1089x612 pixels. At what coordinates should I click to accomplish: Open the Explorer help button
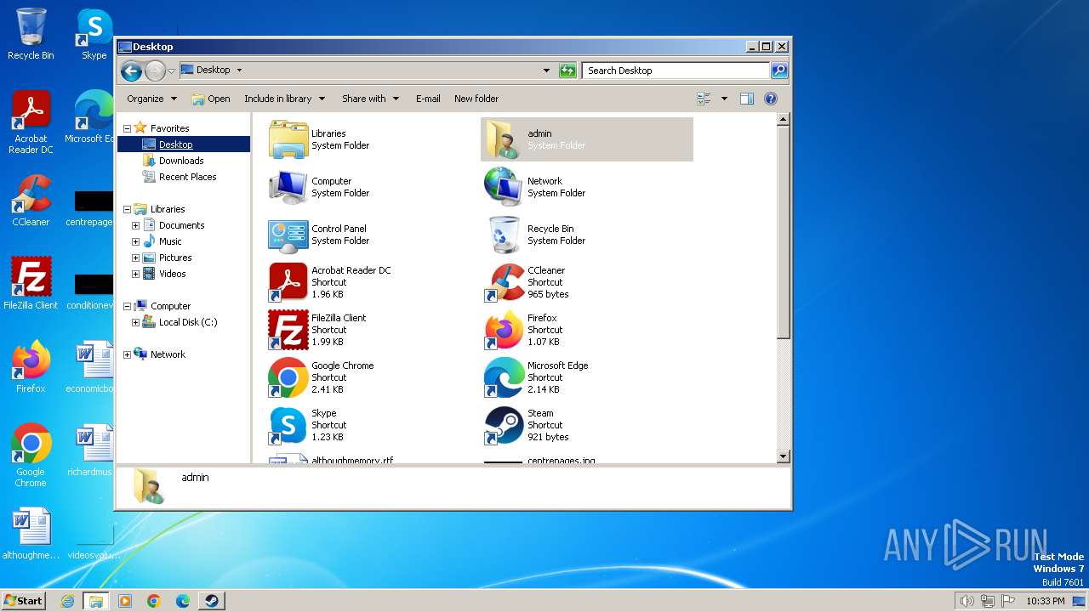[771, 99]
